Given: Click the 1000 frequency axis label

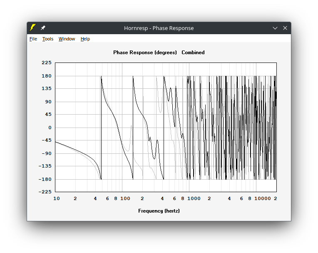Looking at the screenshot, I should 194,198.
